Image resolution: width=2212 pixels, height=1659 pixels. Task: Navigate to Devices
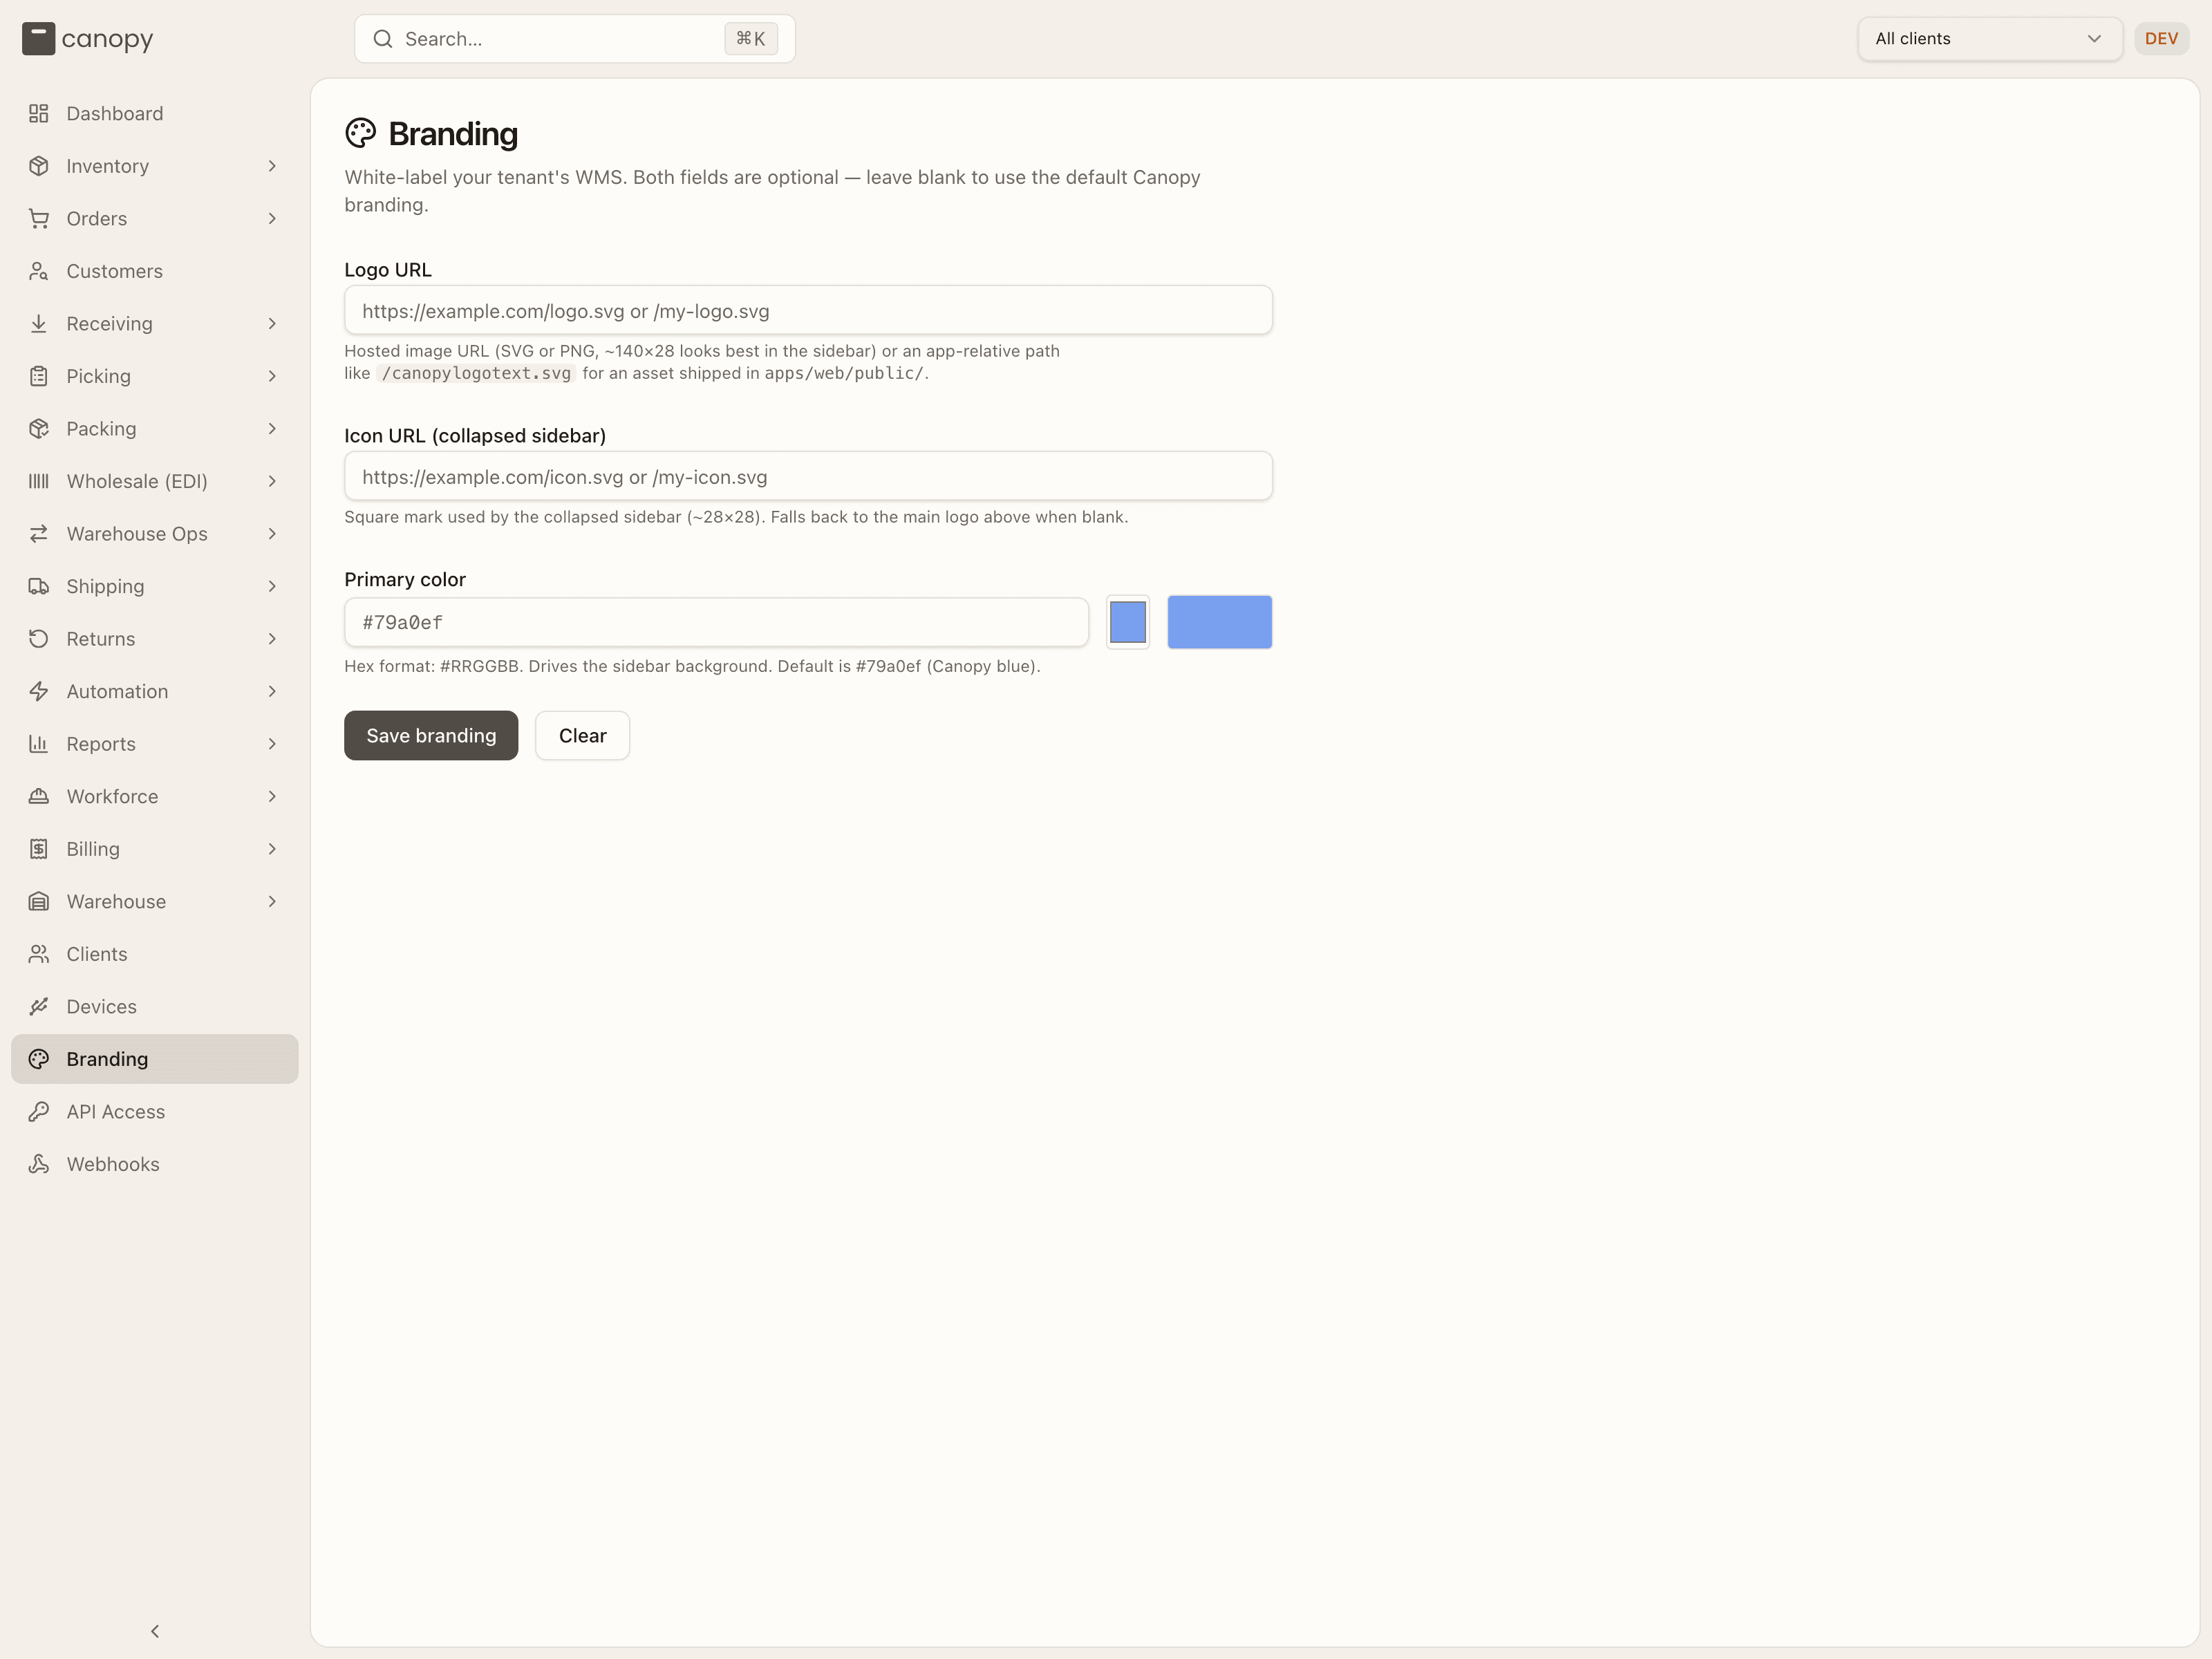point(155,1006)
